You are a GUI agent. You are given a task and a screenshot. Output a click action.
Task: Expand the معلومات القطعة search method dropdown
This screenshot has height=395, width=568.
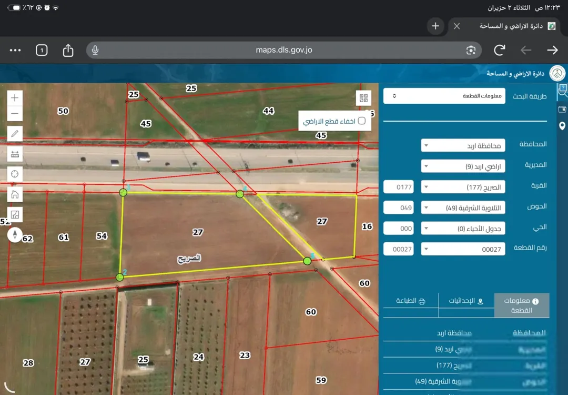pyautogui.click(x=444, y=96)
